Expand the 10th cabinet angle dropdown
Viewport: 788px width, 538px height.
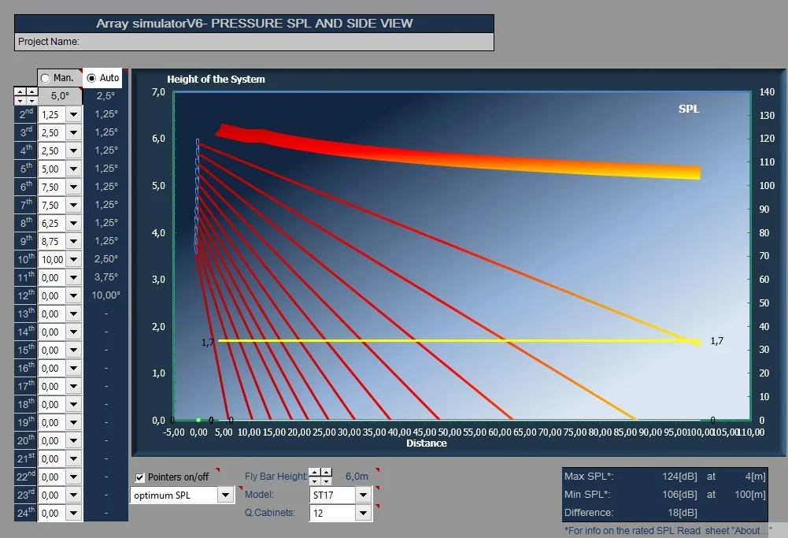pos(73,260)
